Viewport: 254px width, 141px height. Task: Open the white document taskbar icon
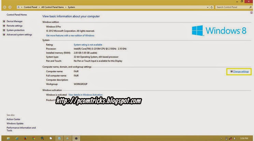51,138
